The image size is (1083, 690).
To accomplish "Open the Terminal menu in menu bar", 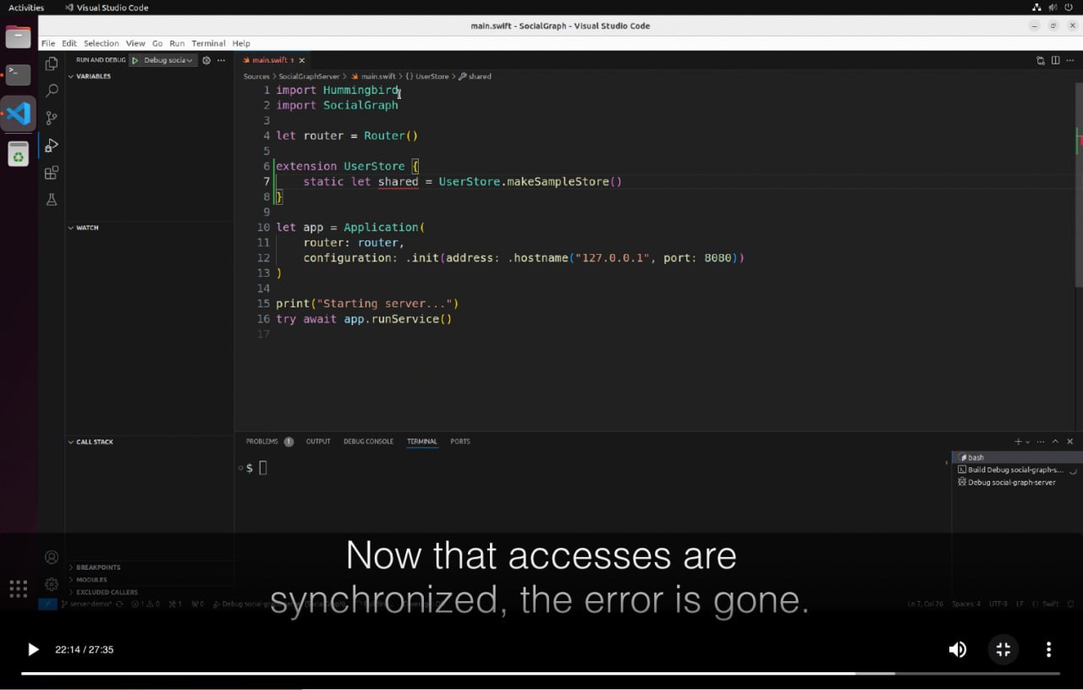I will 208,43.
